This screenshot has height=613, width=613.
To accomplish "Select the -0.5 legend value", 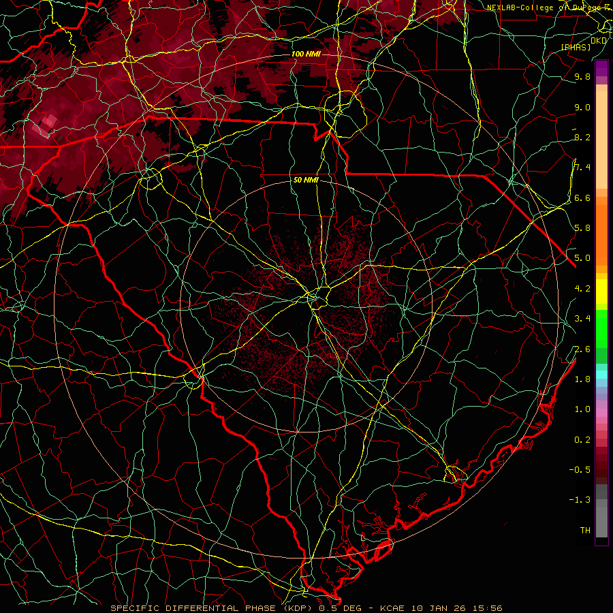I will click(x=580, y=469).
